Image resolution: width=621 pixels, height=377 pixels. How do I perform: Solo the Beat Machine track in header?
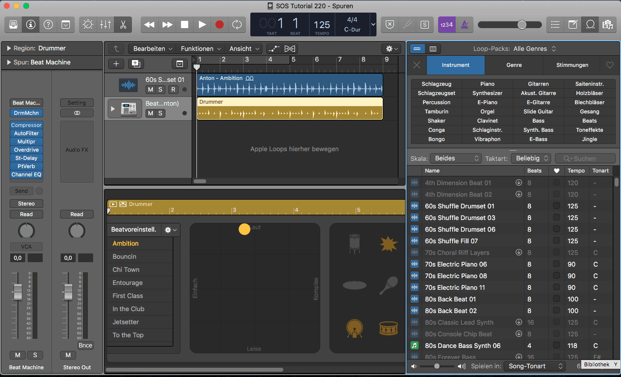click(160, 113)
